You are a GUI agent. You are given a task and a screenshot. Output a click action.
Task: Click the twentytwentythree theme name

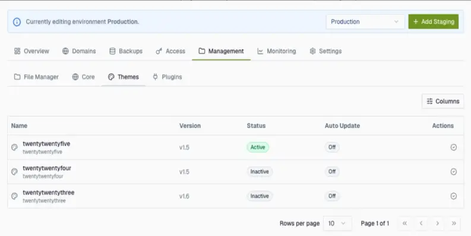coord(48,193)
